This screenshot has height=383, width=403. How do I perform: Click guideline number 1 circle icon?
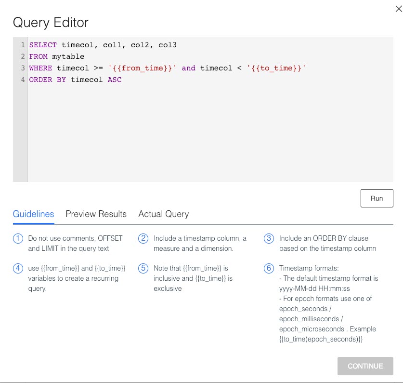[18, 239]
